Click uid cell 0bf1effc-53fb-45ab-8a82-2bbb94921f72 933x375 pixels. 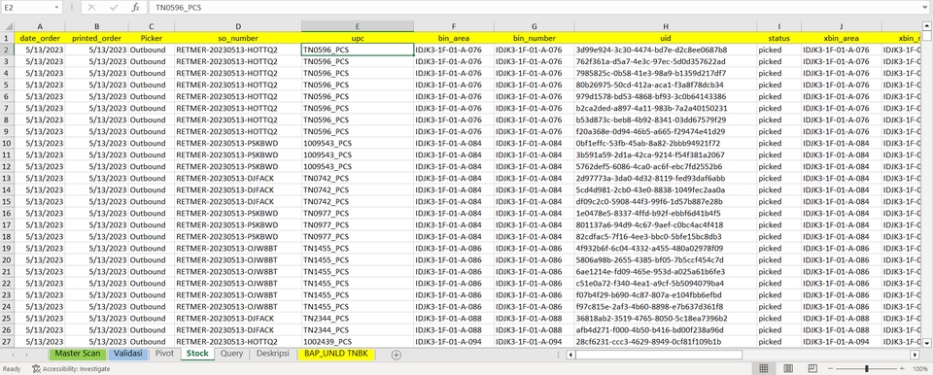pos(666,143)
